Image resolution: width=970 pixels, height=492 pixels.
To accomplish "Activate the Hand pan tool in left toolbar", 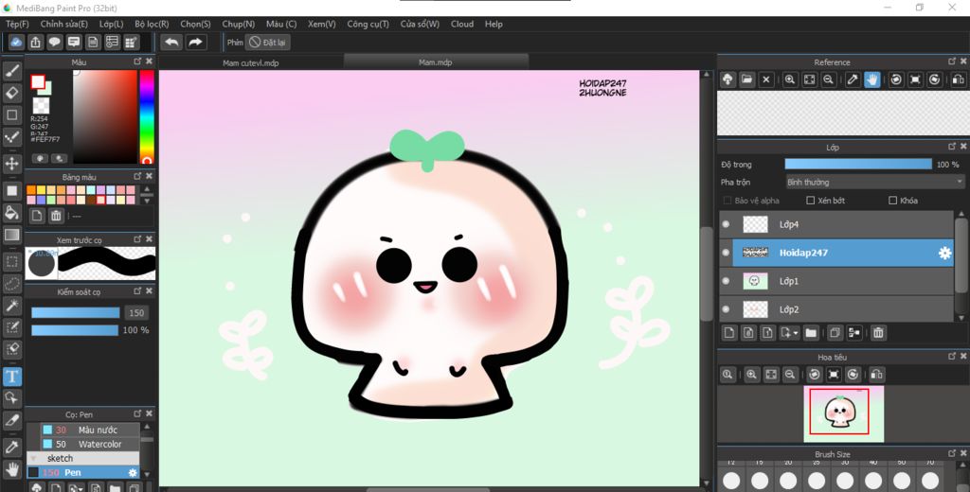I will 11,469.
